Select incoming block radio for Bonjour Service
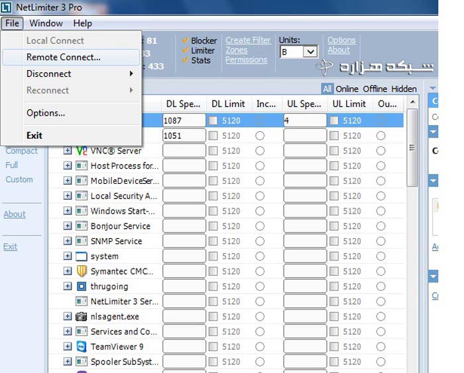 point(260,226)
